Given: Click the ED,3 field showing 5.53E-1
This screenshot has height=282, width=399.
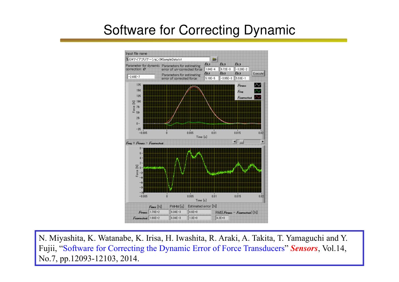Looking at the screenshot, I should coord(242,78).
